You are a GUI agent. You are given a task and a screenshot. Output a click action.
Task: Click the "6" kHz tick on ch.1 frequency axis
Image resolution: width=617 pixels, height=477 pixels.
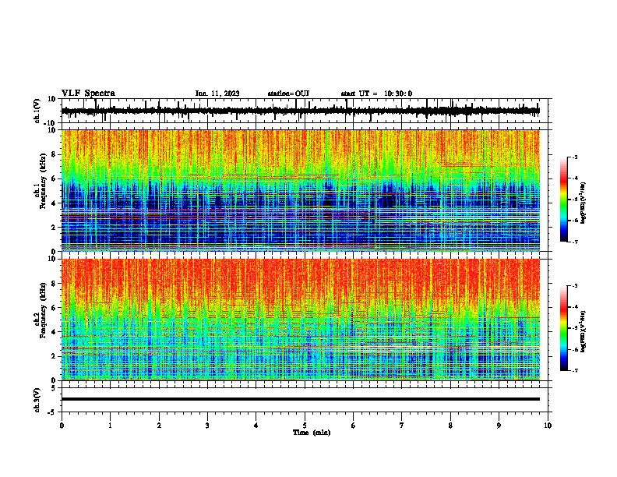click(55, 179)
